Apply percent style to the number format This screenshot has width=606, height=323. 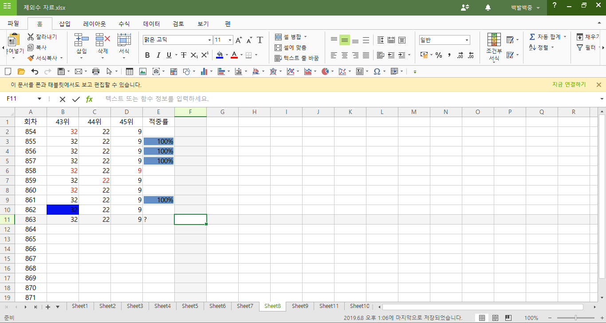[x=439, y=55]
